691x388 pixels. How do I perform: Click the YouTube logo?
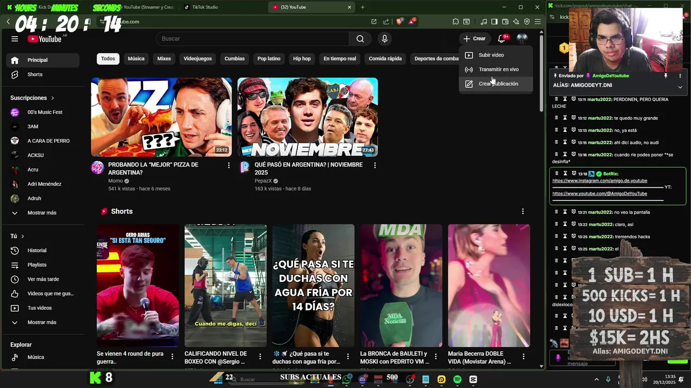pos(45,39)
